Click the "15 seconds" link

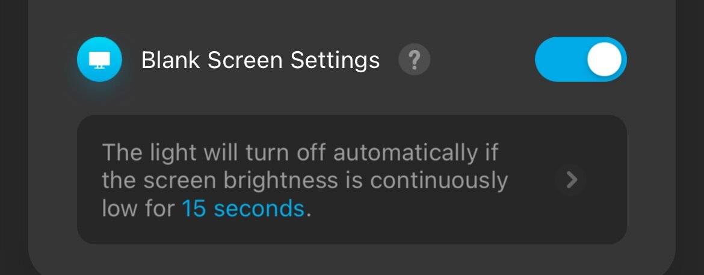(242, 209)
